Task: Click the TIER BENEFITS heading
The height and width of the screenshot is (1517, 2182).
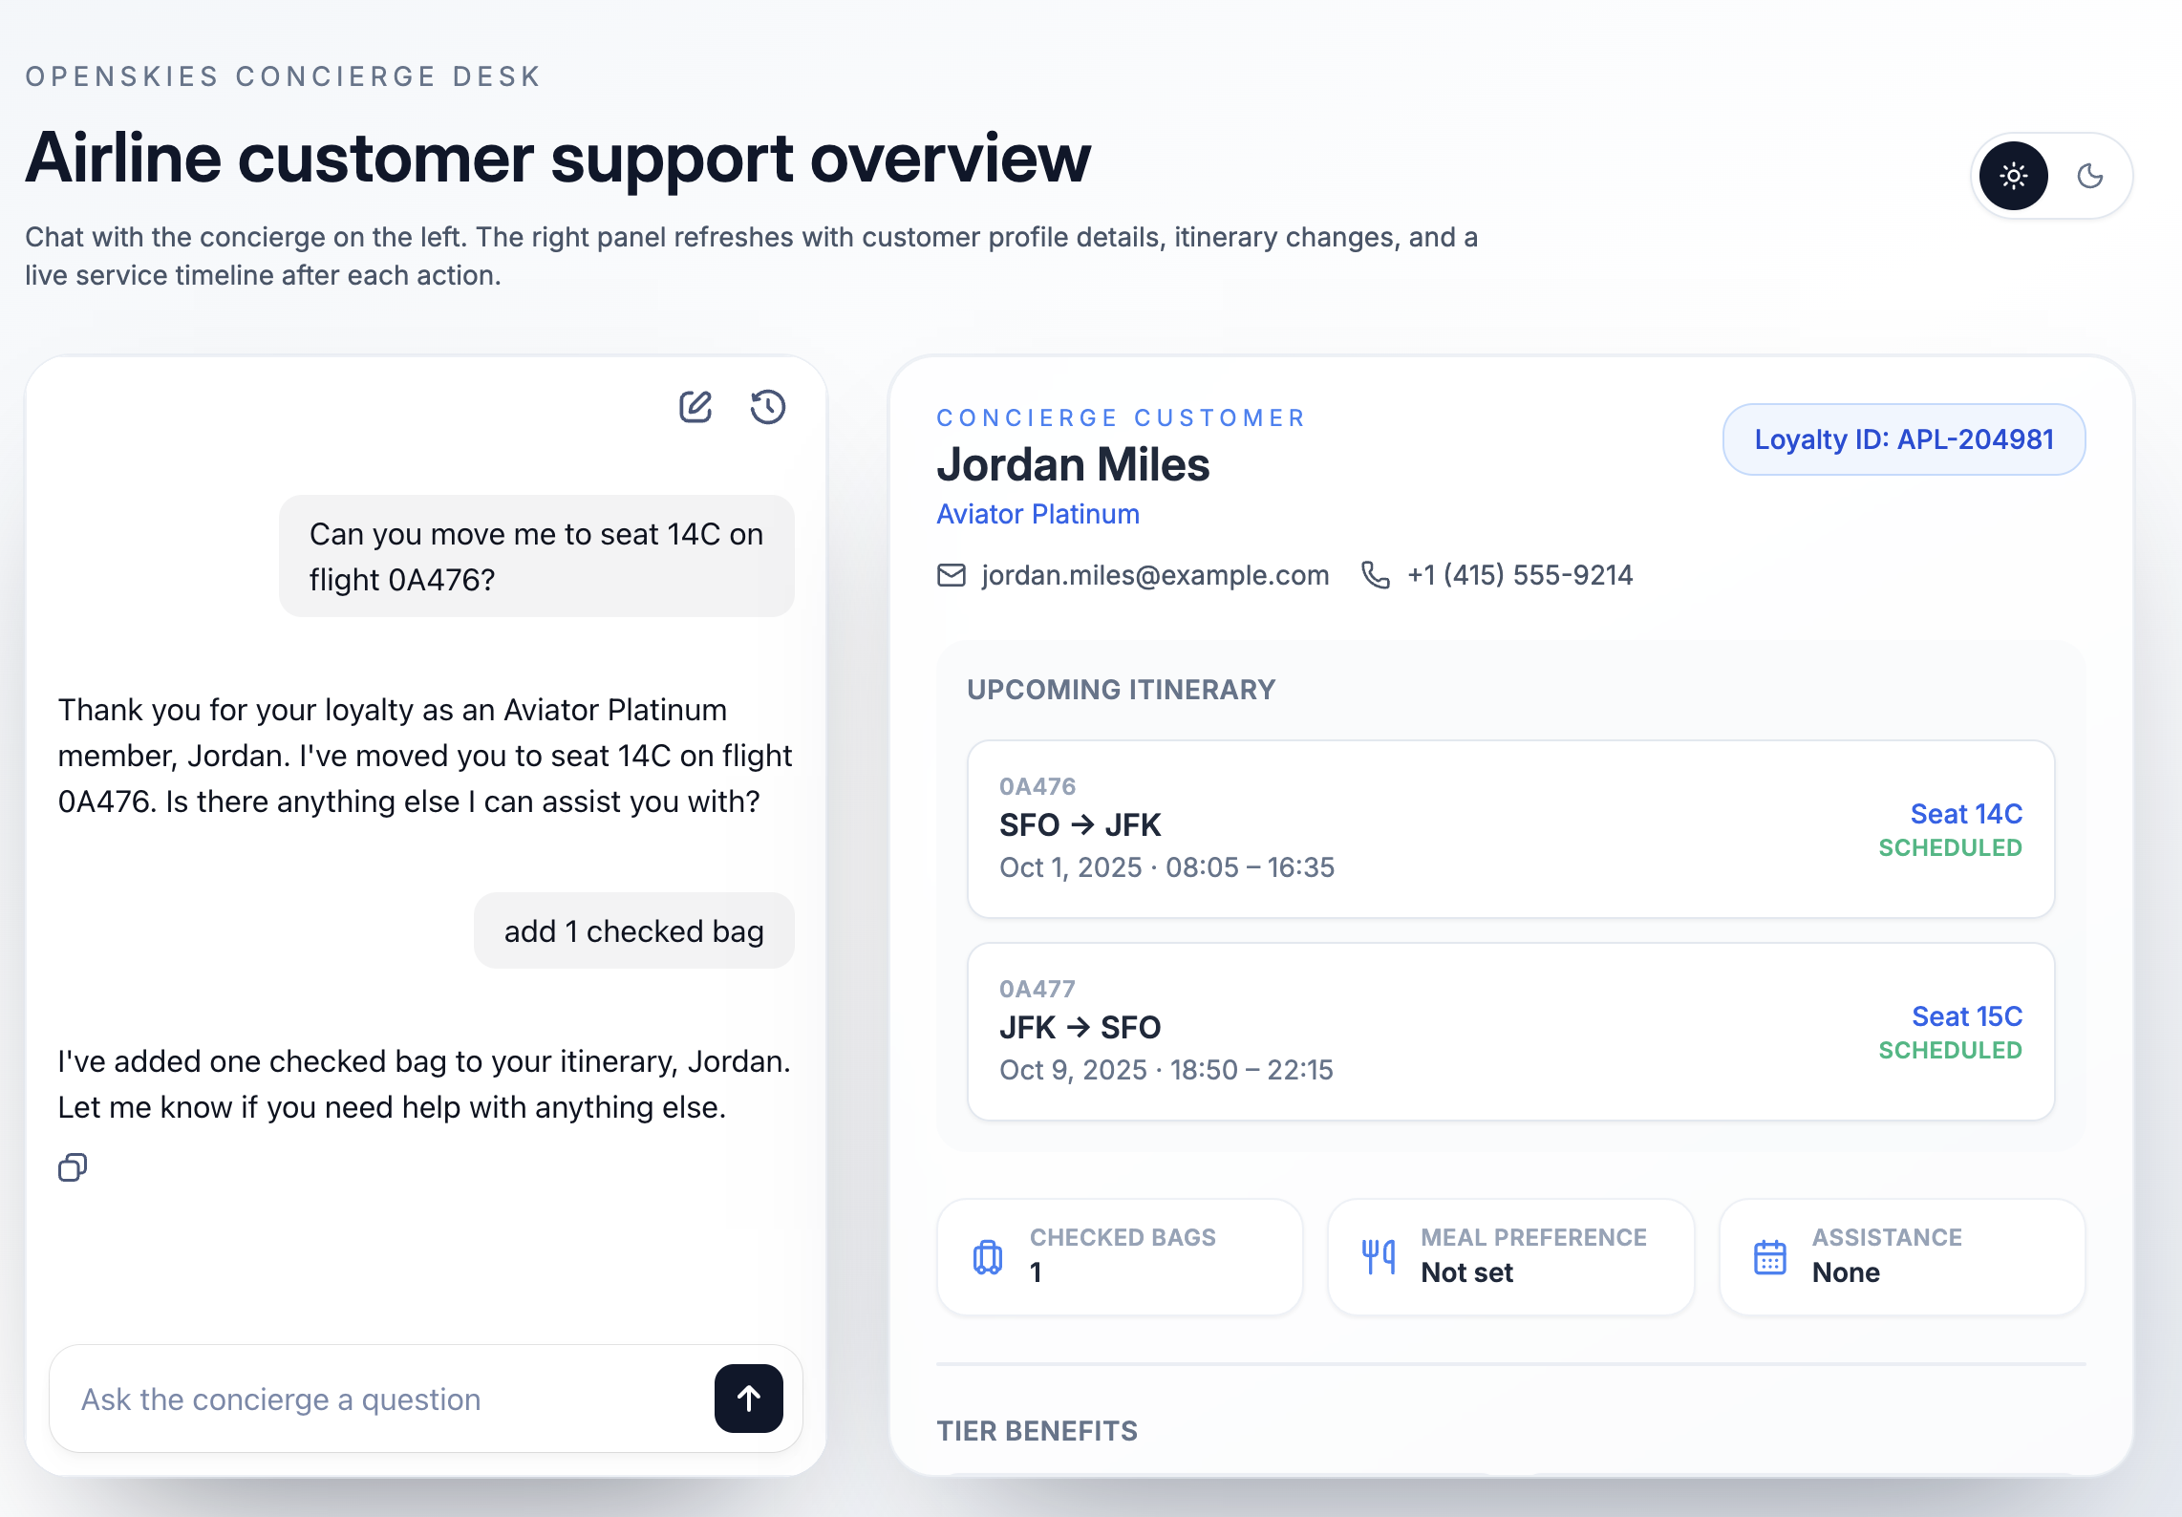Action: (x=1038, y=1431)
